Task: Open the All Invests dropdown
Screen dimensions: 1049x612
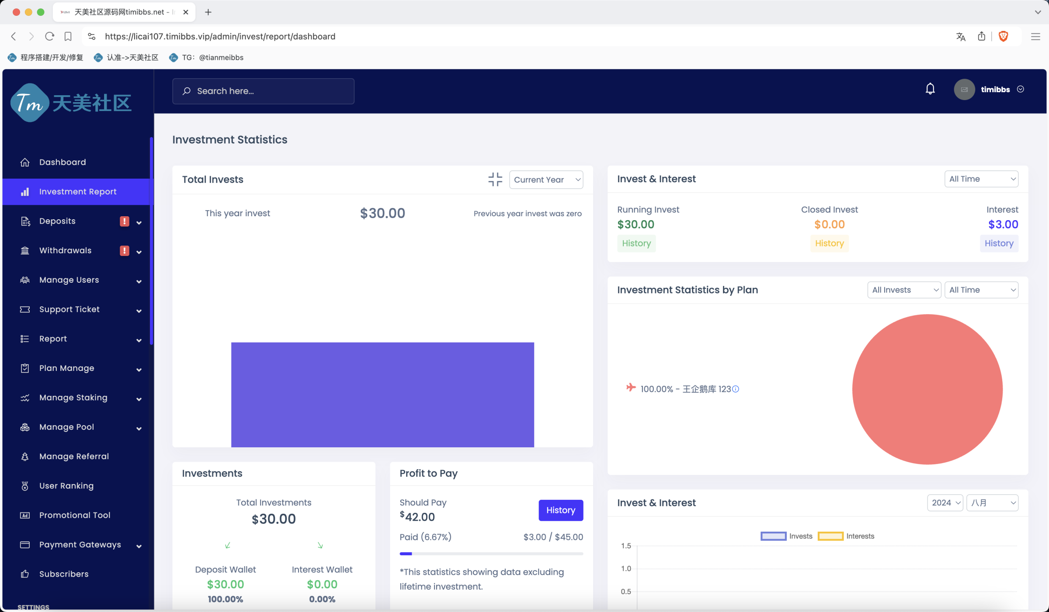Action: pos(904,290)
